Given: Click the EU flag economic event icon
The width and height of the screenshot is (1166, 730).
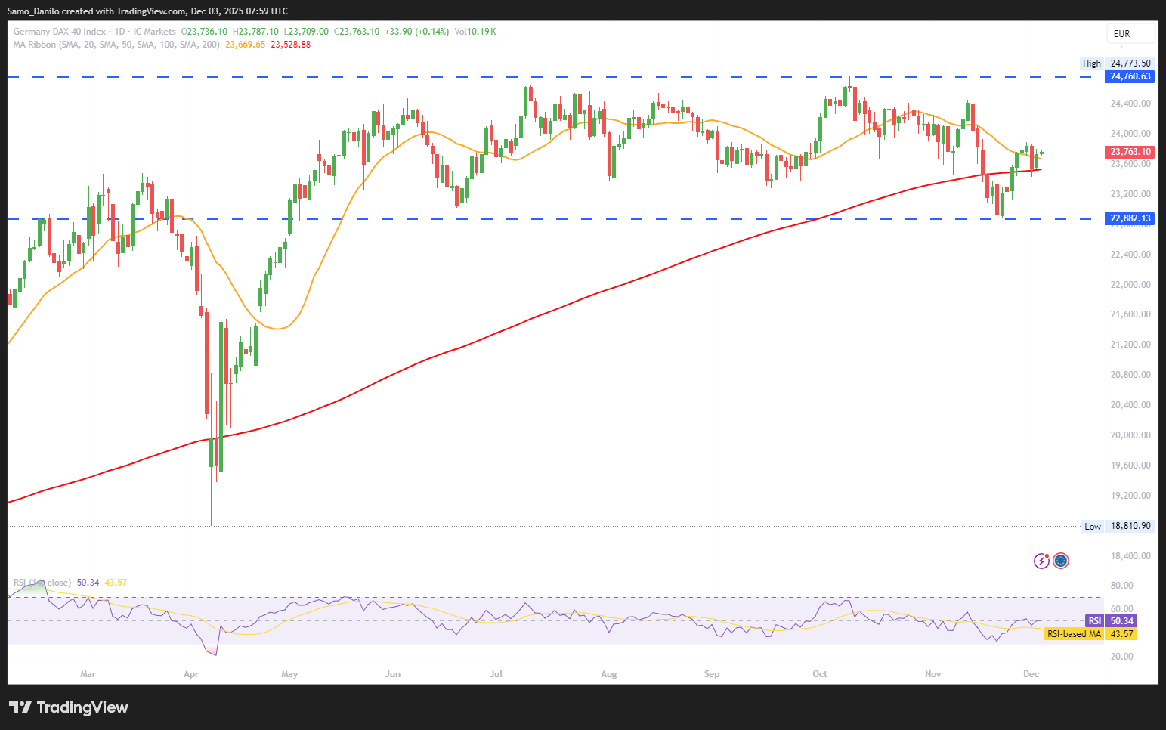Looking at the screenshot, I should pyautogui.click(x=1061, y=561).
